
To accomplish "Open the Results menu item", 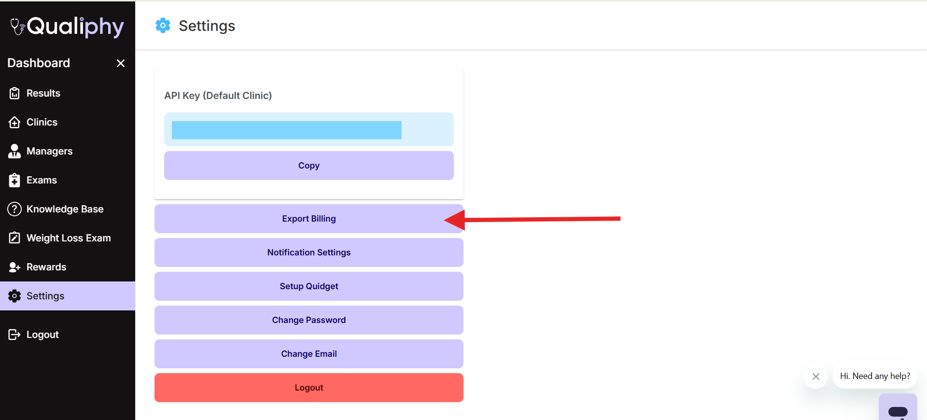I will coord(68,93).
